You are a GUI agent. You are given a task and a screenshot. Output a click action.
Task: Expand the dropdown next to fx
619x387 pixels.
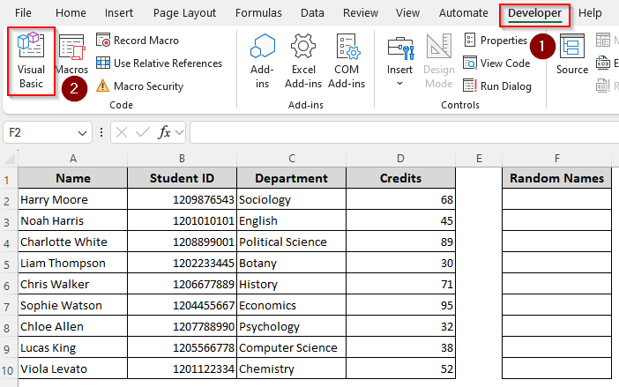pyautogui.click(x=179, y=132)
